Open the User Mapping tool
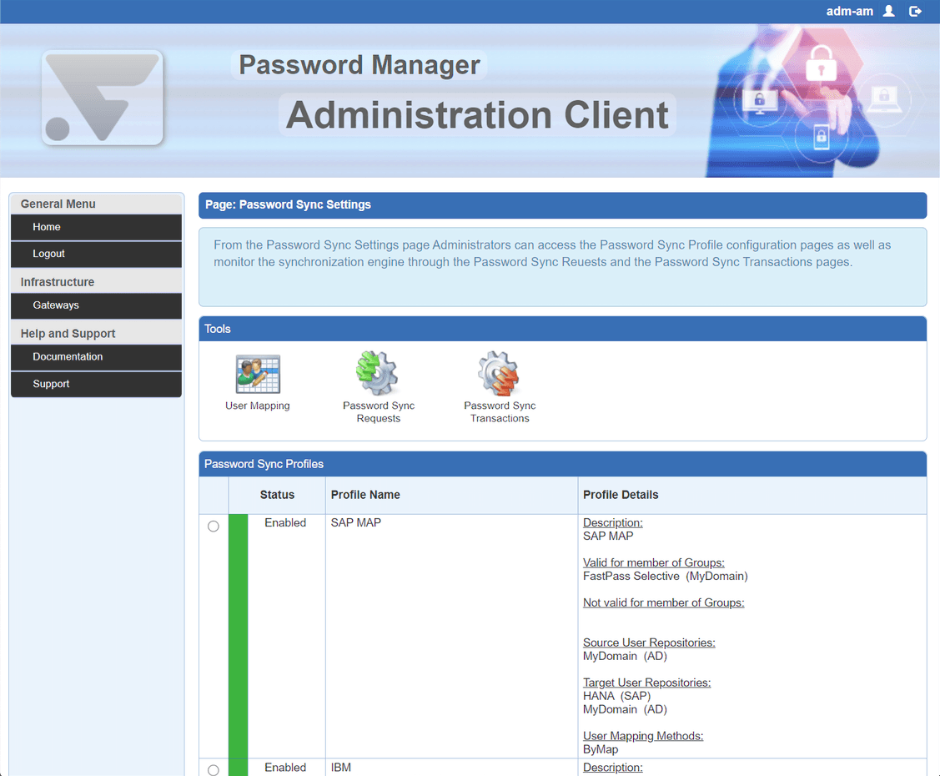Viewport: 940px width, 776px height. 257,375
